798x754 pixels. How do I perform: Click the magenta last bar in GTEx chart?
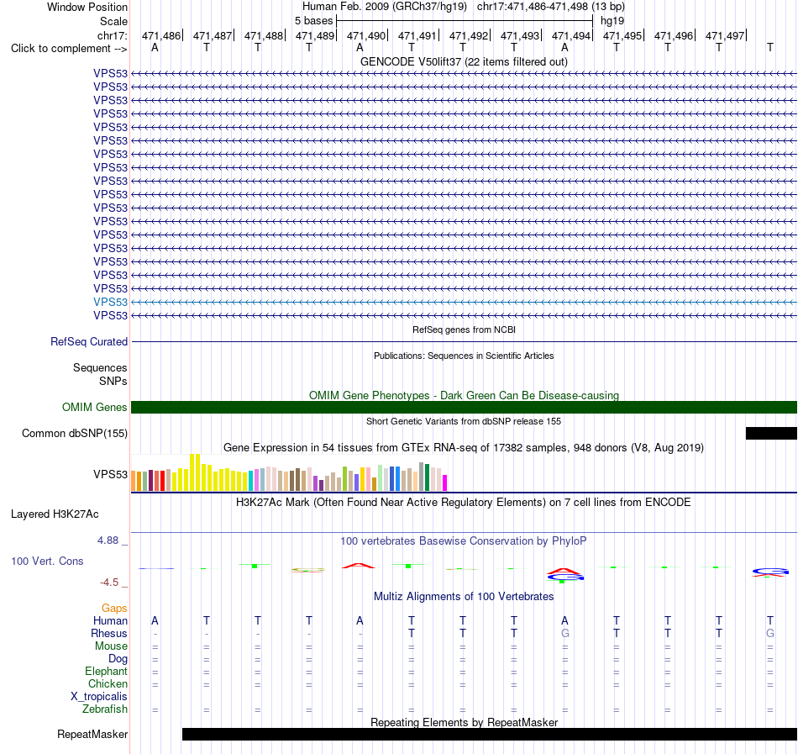click(x=445, y=482)
